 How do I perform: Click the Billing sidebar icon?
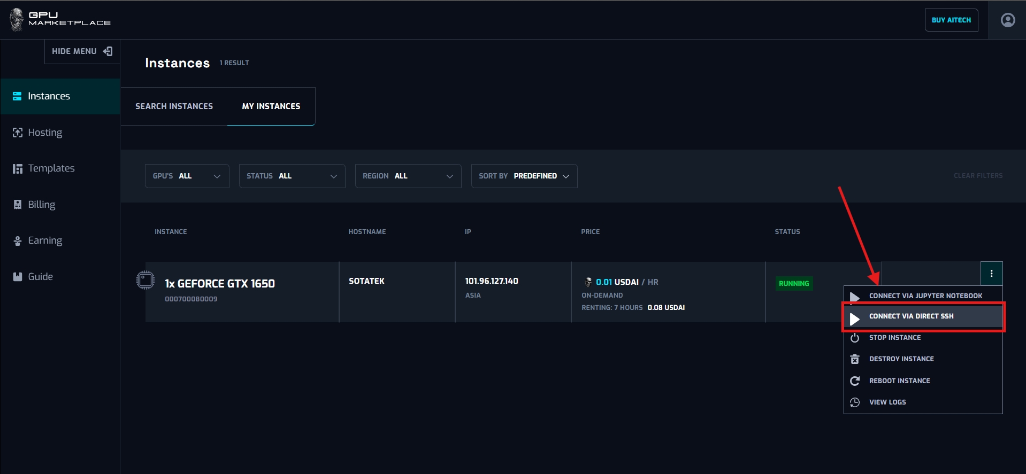point(18,205)
